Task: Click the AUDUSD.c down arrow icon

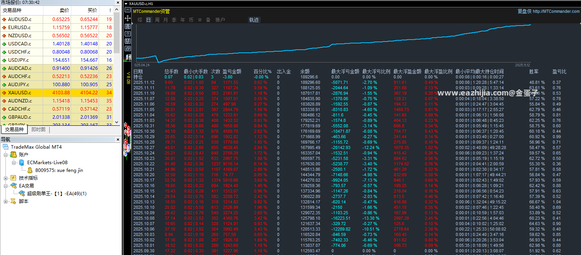Action: tap(4, 19)
